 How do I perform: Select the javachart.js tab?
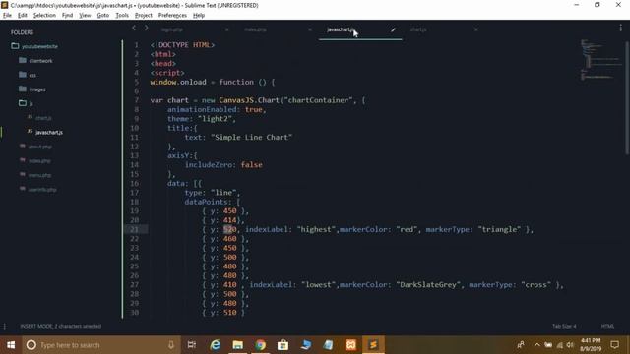341,29
